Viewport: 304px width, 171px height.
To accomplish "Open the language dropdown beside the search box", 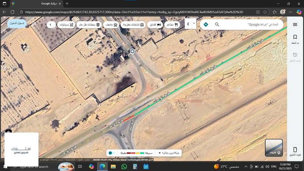I will (194, 23).
